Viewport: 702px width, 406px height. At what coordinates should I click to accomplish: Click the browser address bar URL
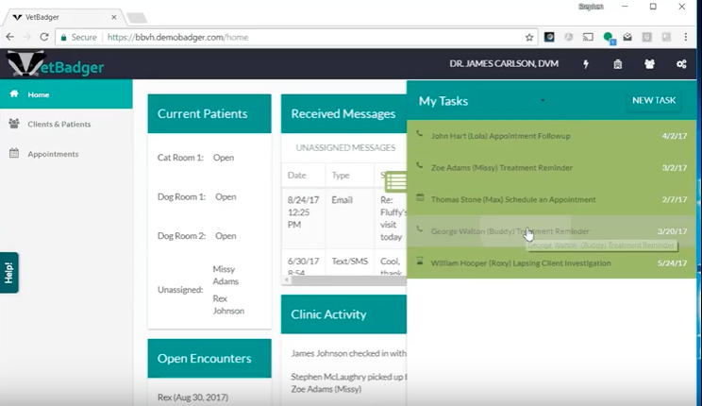pos(177,37)
